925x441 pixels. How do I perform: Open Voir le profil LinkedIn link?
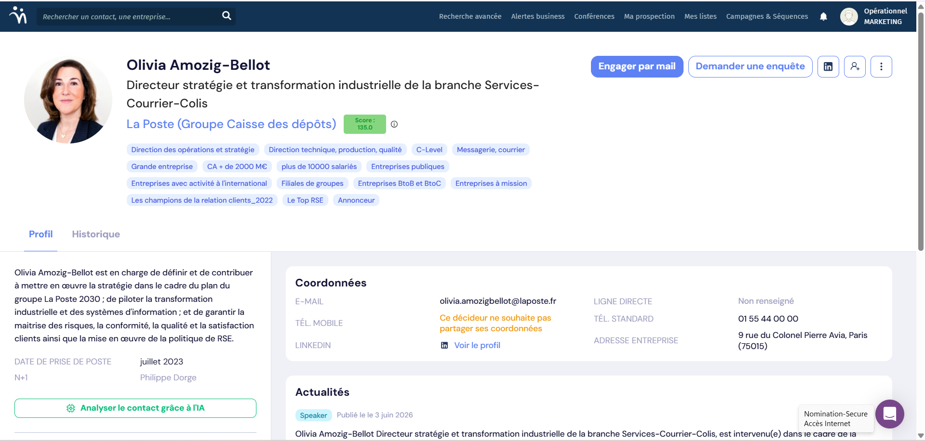click(477, 345)
